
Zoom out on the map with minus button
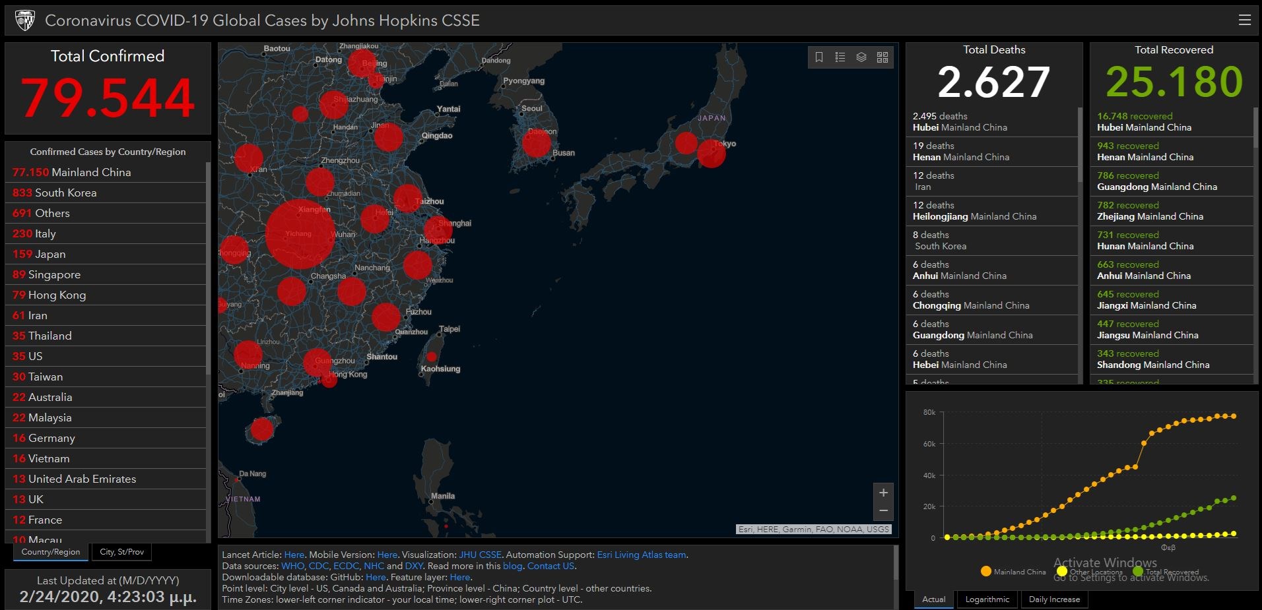[883, 511]
